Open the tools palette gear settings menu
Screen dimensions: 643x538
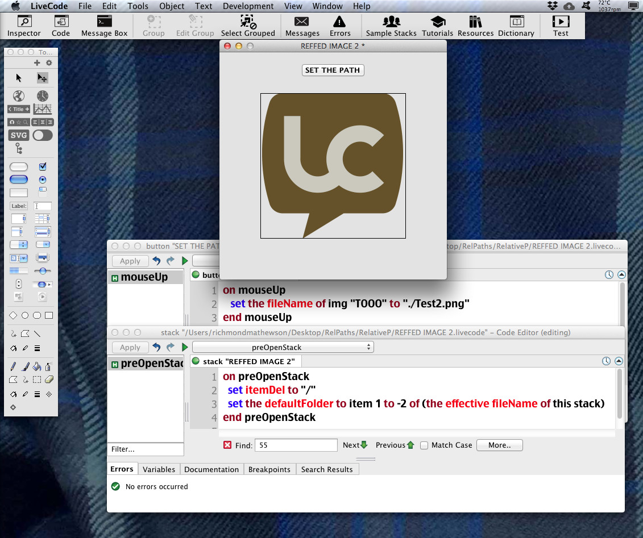(49, 63)
